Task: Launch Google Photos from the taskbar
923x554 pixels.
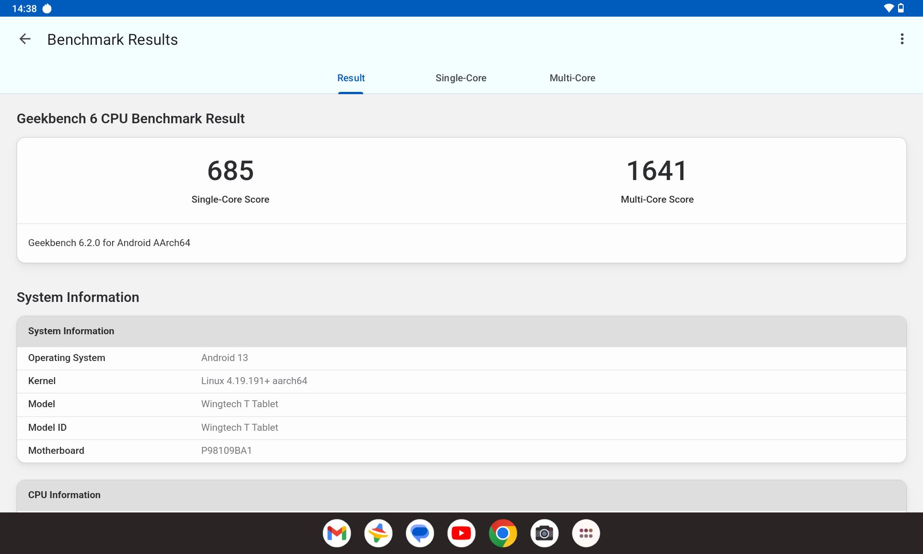Action: coord(378,533)
